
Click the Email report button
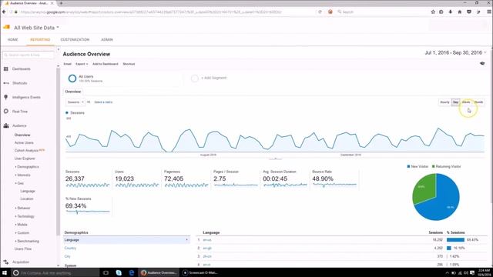tap(67, 64)
